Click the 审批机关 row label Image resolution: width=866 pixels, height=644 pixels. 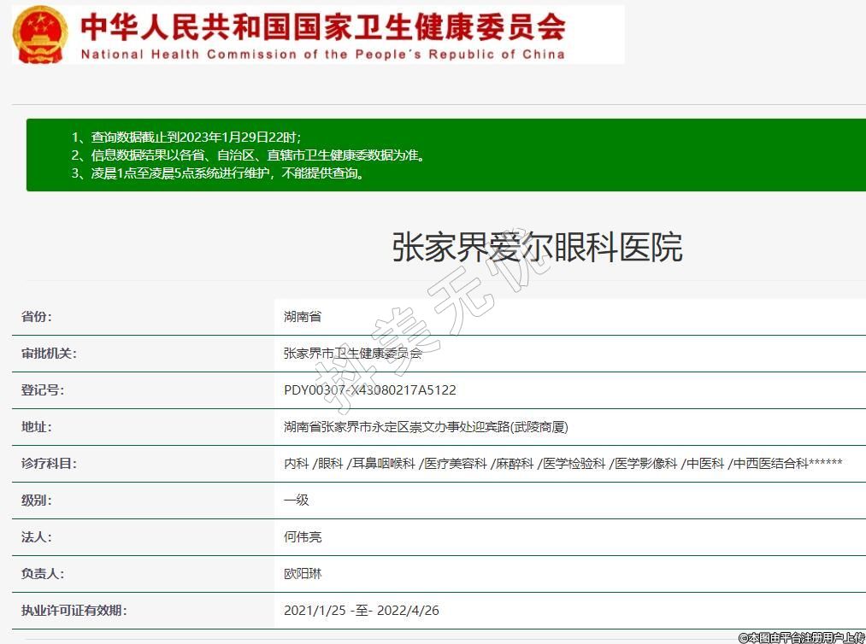click(49, 354)
